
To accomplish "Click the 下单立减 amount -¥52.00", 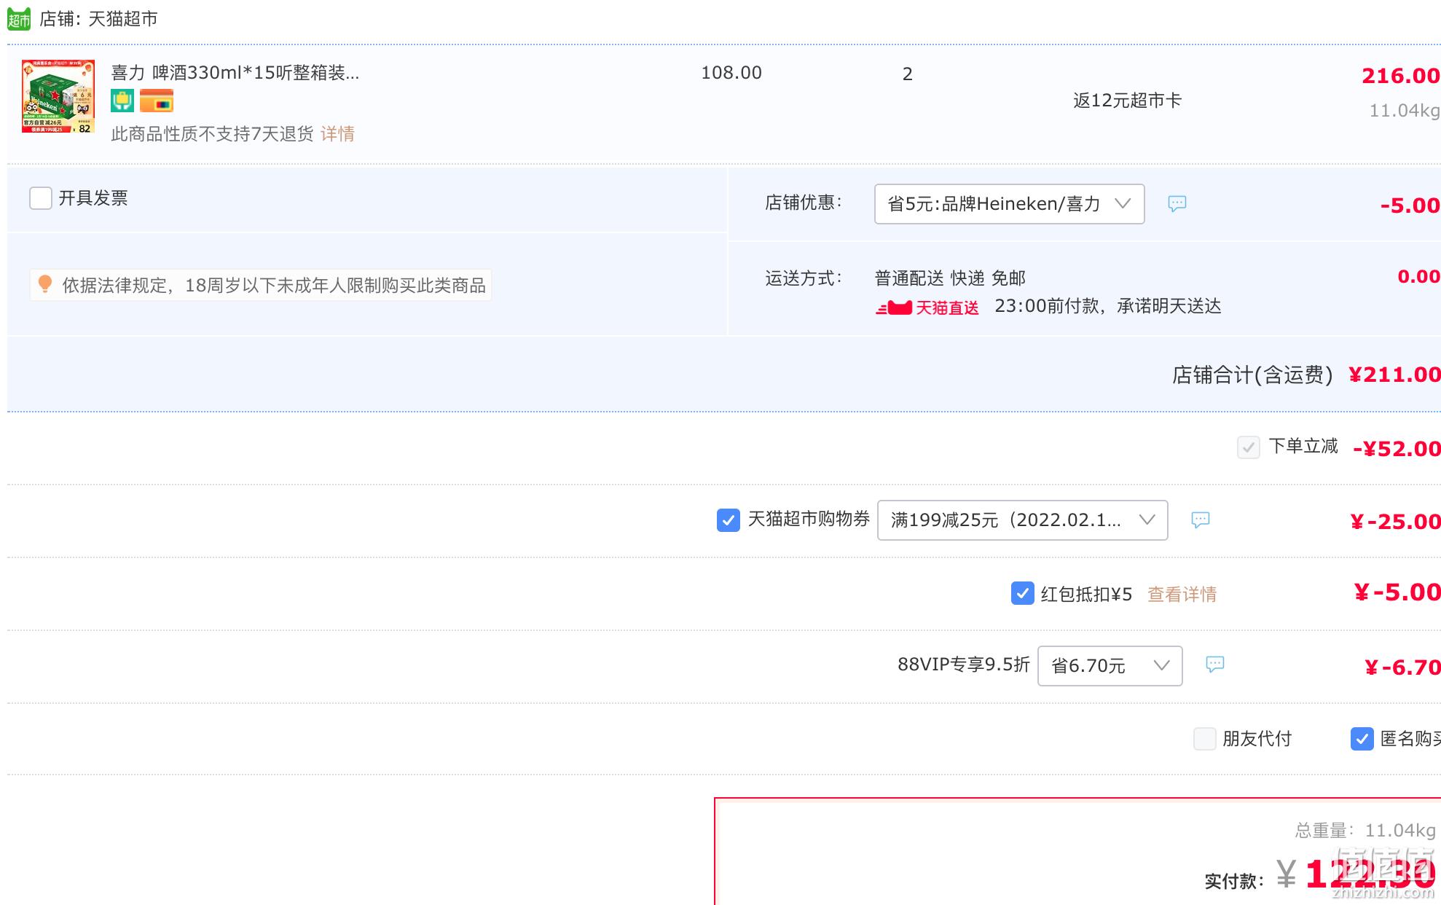I will (1397, 449).
